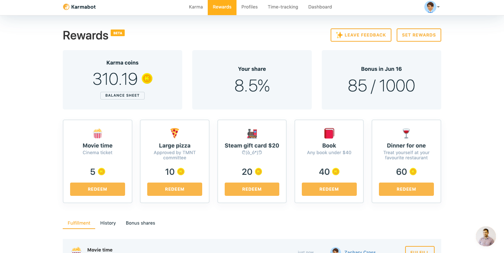
Task: Click the 'Bonus in Jun 16' heading
Action: (382, 69)
